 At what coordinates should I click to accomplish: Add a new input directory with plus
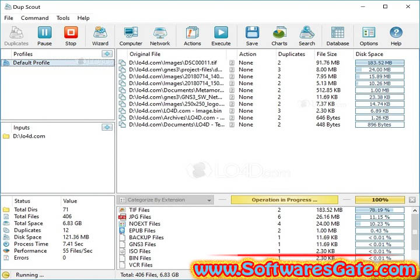pyautogui.click(x=107, y=127)
